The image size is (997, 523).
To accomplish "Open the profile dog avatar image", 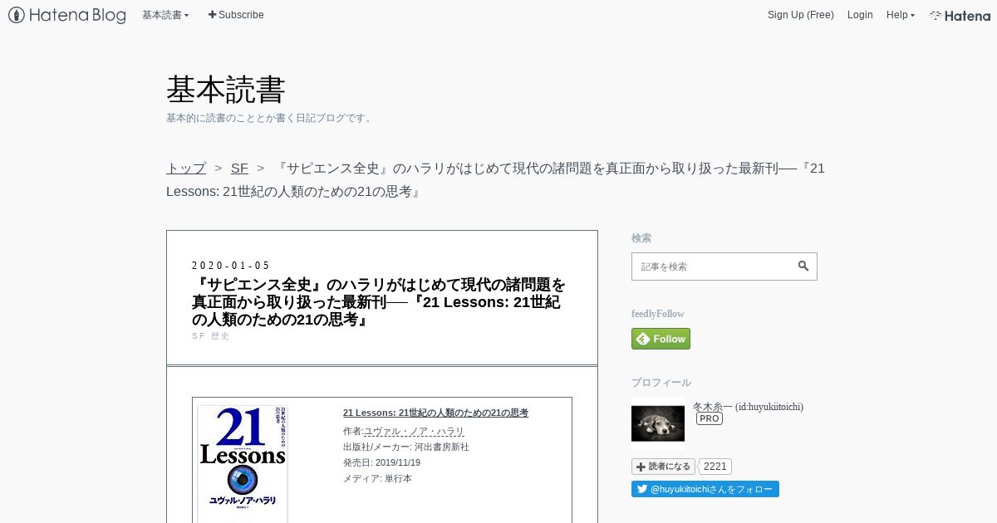I will tap(658, 423).
